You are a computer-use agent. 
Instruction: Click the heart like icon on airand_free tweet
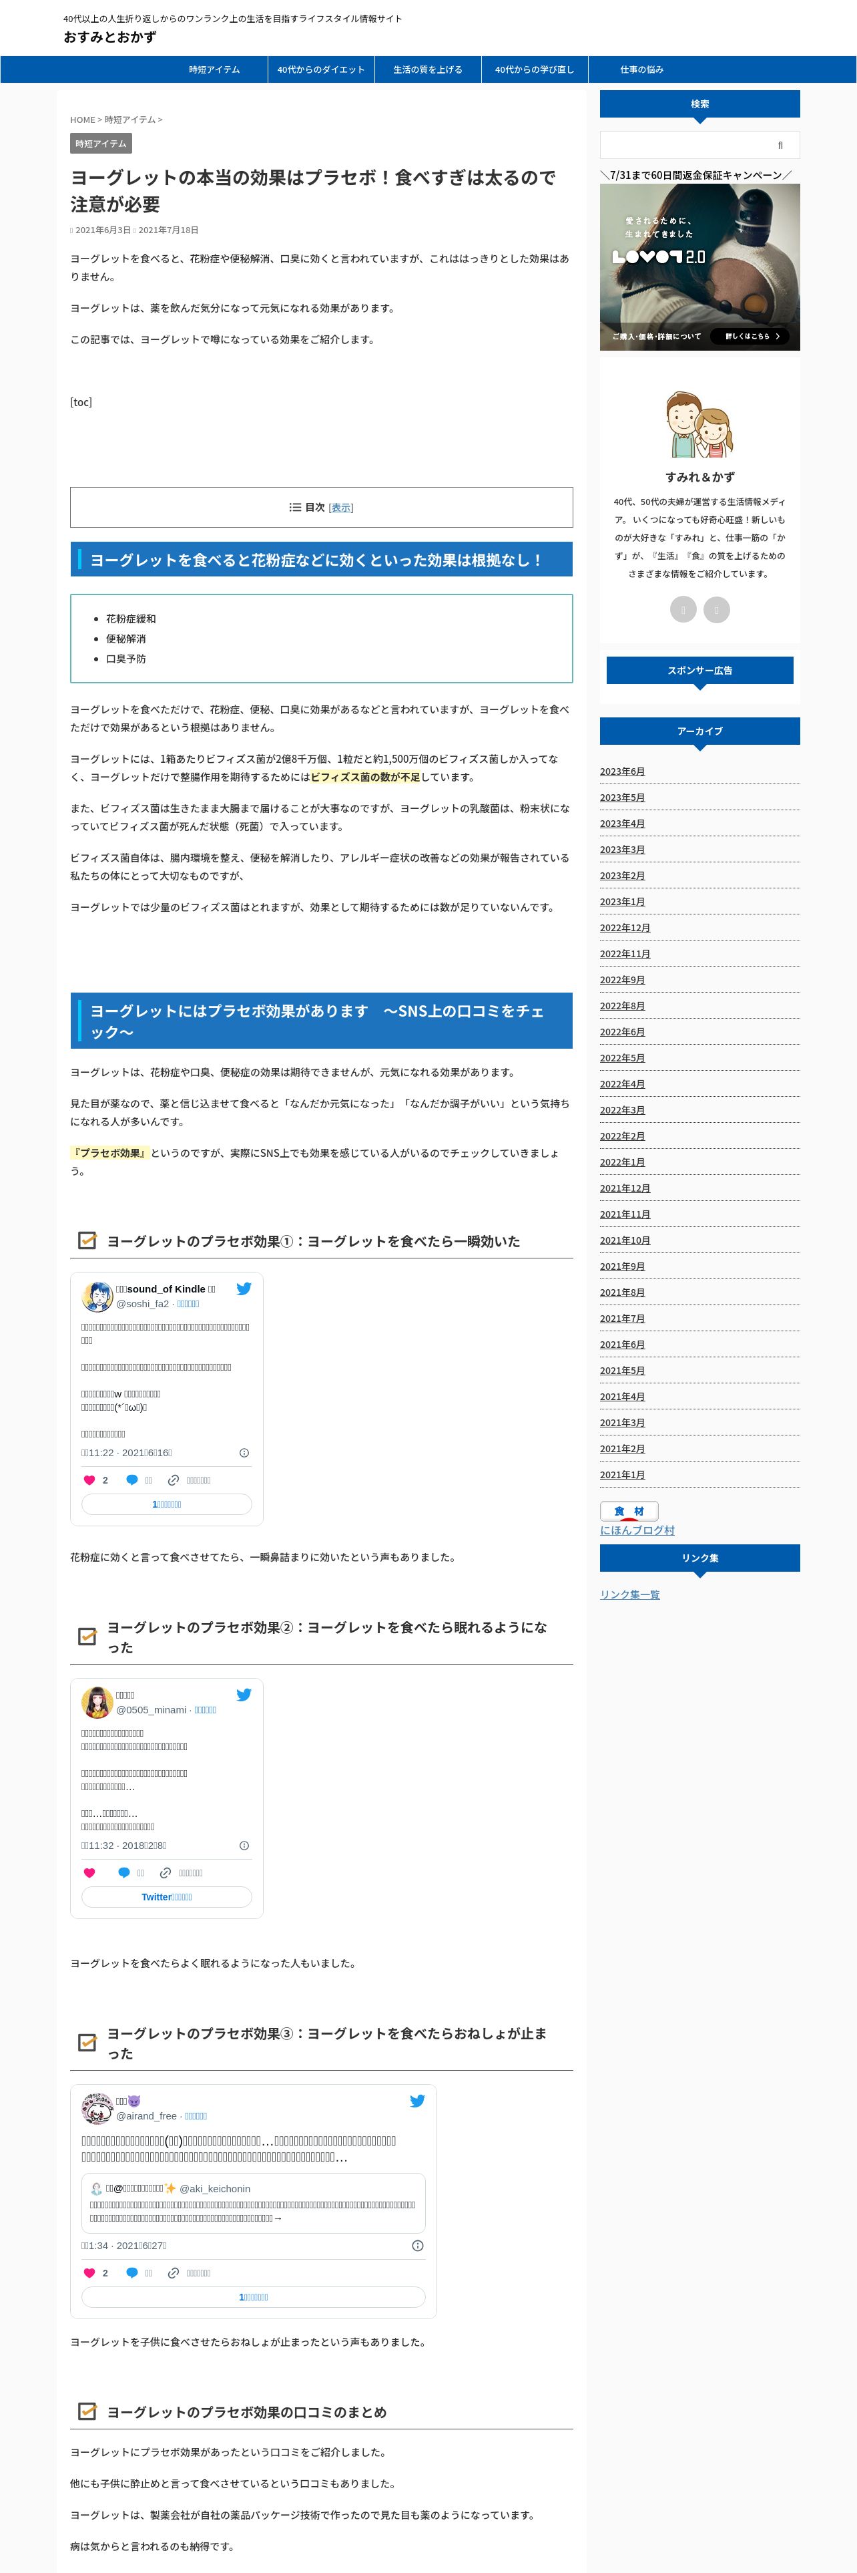coord(89,2272)
